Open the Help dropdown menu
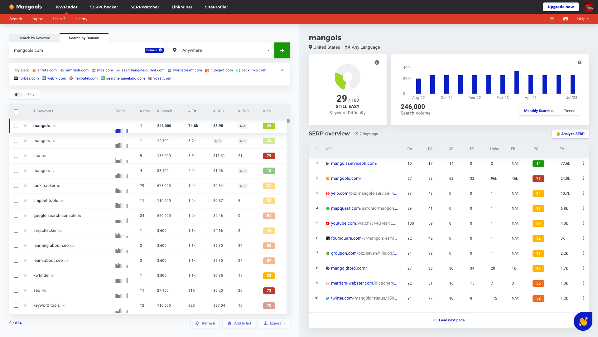Image resolution: width=598 pixels, height=337 pixels. pos(582,19)
